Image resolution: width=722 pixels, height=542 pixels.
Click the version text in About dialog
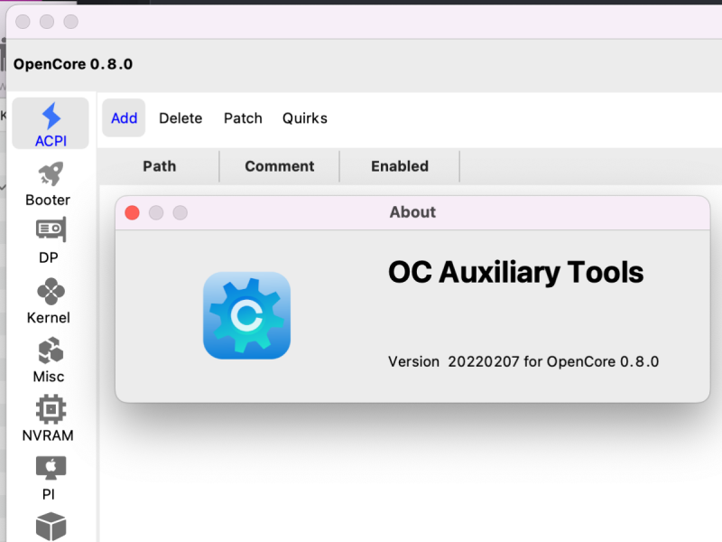click(x=523, y=362)
